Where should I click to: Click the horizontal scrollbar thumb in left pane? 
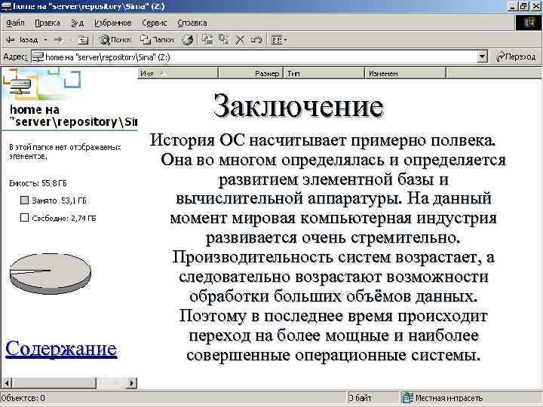54,383
